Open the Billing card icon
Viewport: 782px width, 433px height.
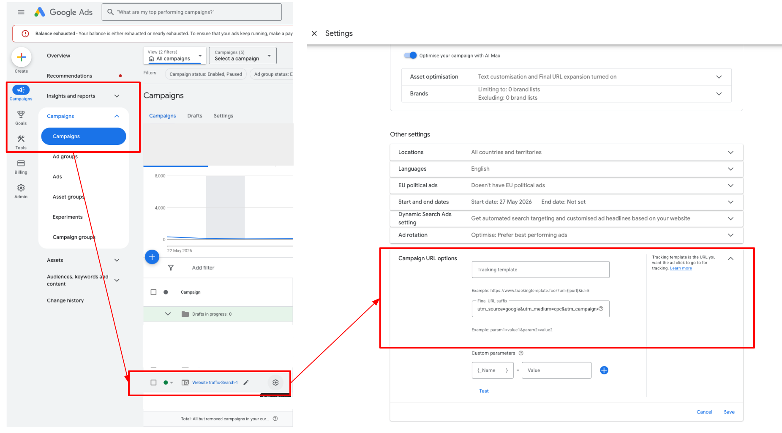(x=21, y=163)
